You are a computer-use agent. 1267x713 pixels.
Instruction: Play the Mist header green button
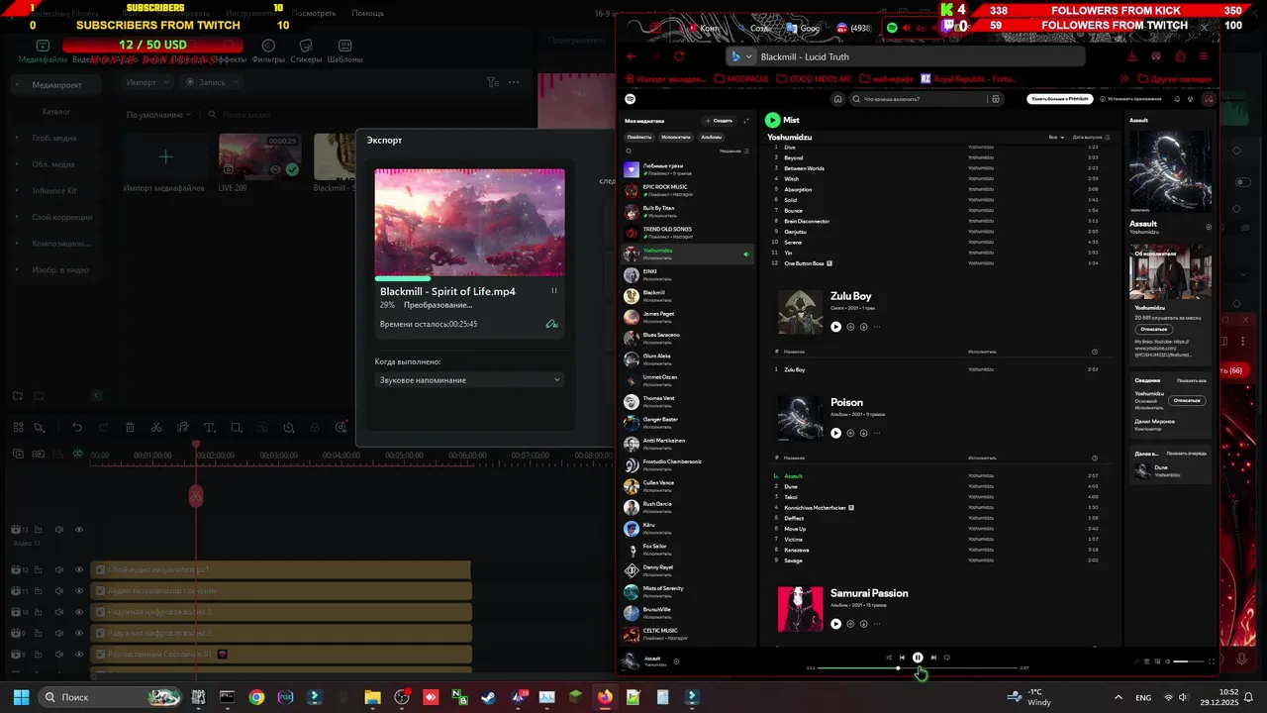(x=772, y=120)
